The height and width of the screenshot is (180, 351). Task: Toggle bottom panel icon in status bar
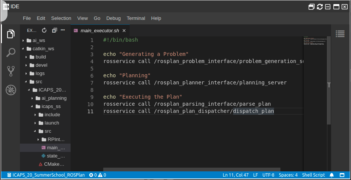coord(342,175)
